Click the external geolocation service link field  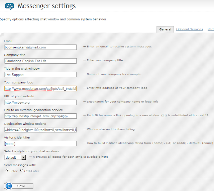40,116
